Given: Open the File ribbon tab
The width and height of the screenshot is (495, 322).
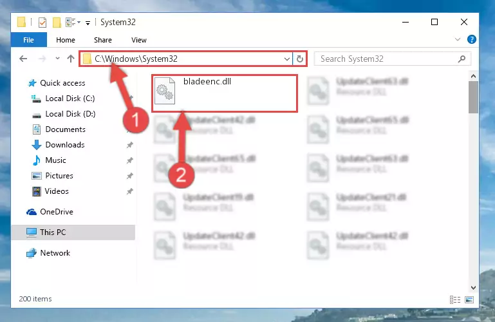Looking at the screenshot, I should 28,40.
